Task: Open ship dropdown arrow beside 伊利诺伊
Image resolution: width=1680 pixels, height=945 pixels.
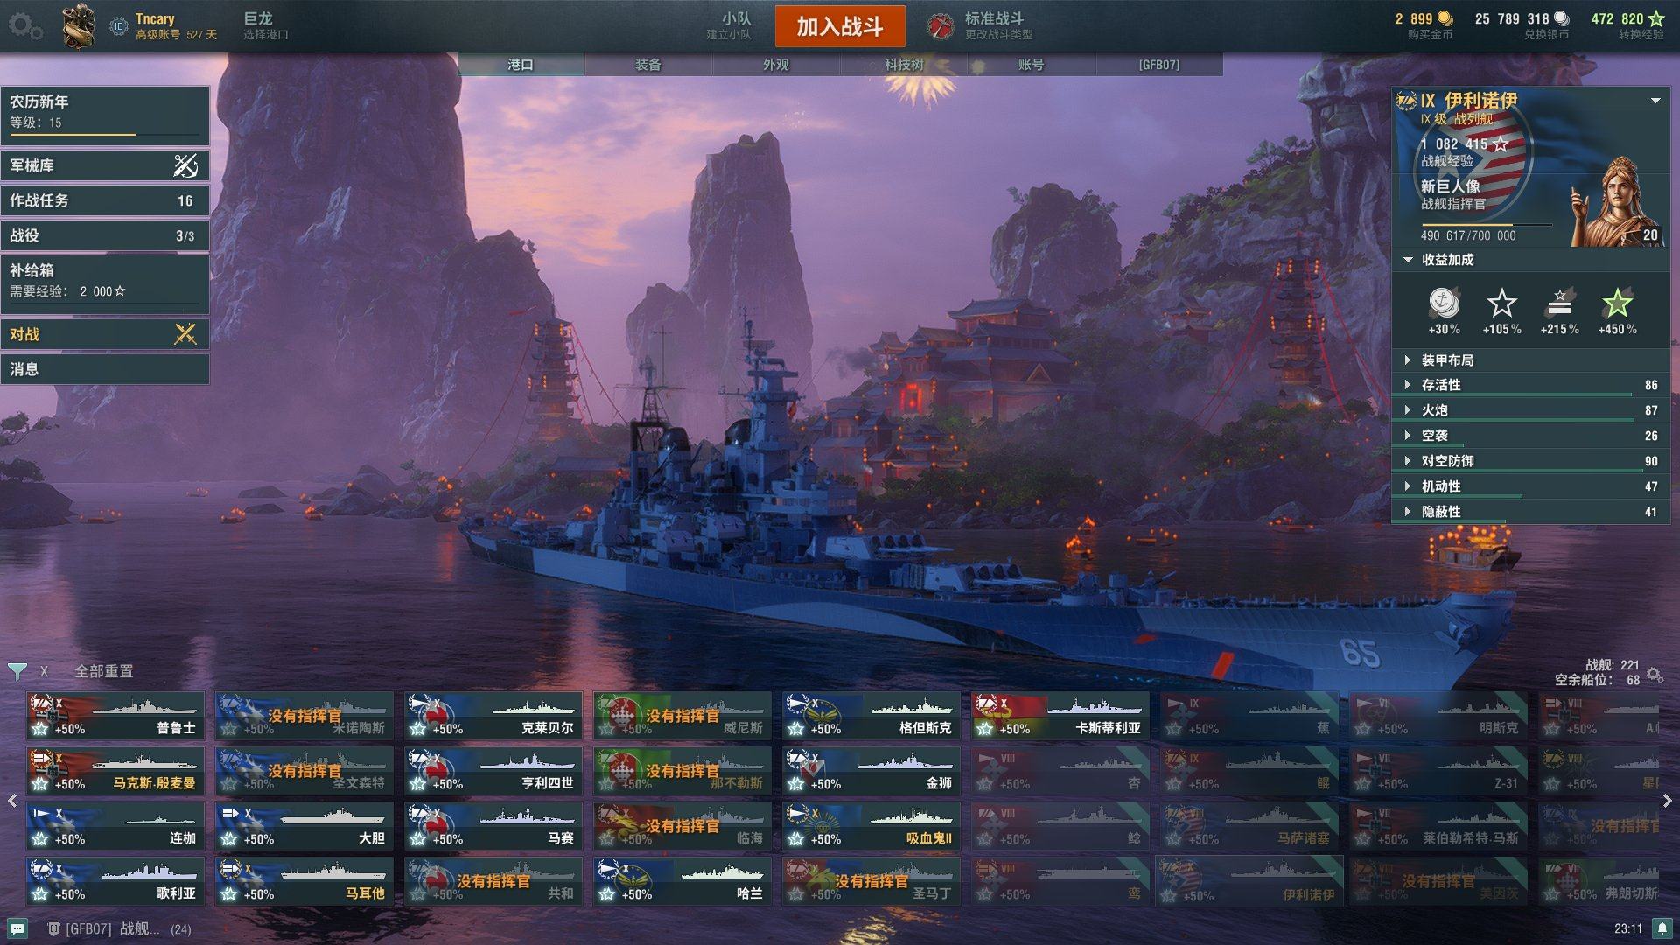Action: [x=1655, y=101]
